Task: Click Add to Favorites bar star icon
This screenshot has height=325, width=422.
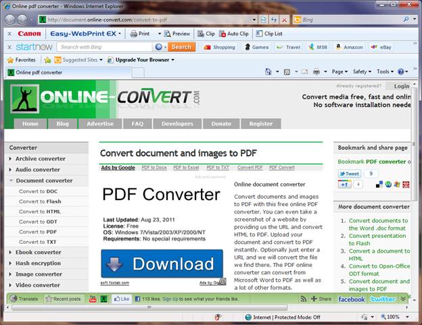Action: (x=47, y=60)
